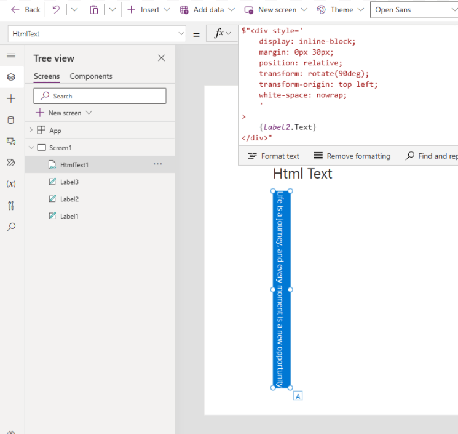Open the HtmlText1 more options ellipsis
The image size is (458, 434).
click(158, 164)
